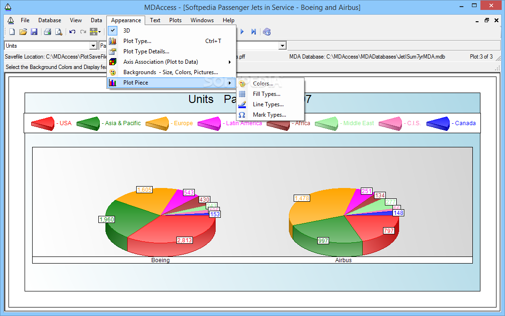Click the Boeing 1,960 data label

[x=106, y=220]
